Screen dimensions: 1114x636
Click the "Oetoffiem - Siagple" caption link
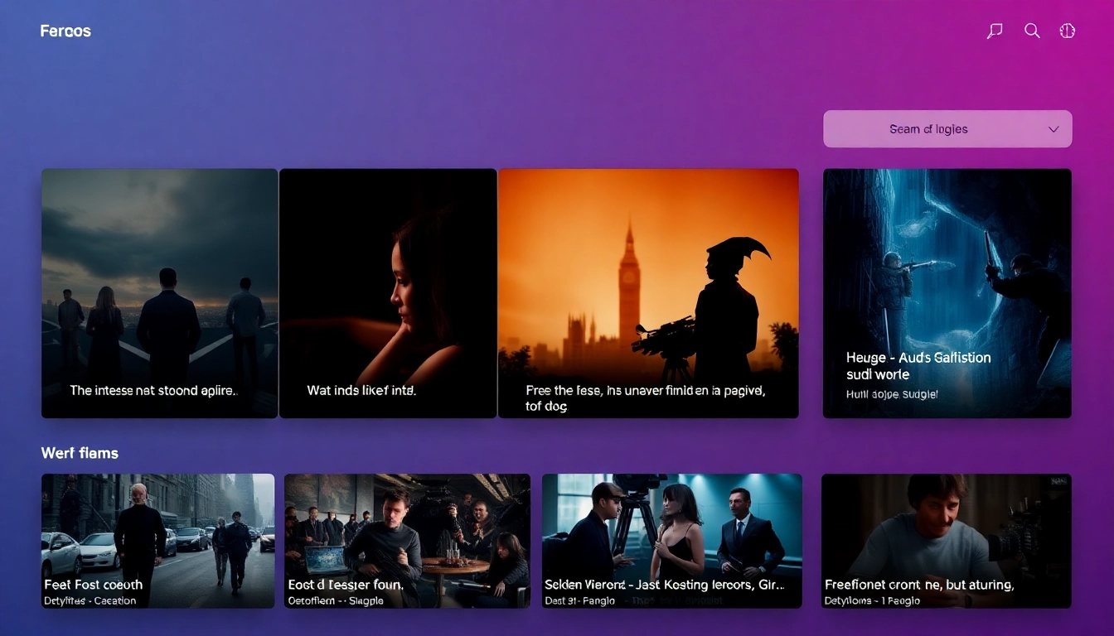pos(335,600)
